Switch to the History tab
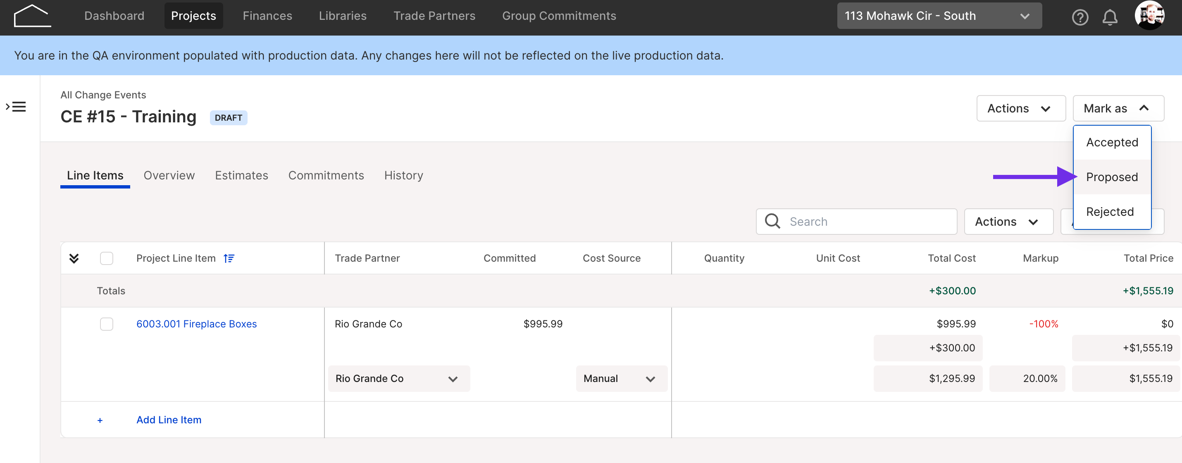Viewport: 1182px width, 463px height. pos(403,175)
